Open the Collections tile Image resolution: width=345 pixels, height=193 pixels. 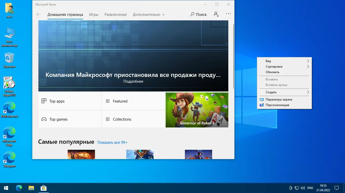tap(133, 119)
